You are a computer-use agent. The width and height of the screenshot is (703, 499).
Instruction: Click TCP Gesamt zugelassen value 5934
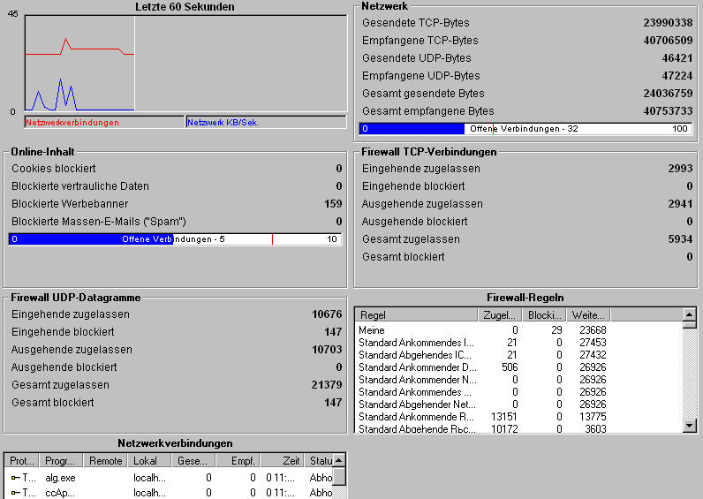click(681, 239)
